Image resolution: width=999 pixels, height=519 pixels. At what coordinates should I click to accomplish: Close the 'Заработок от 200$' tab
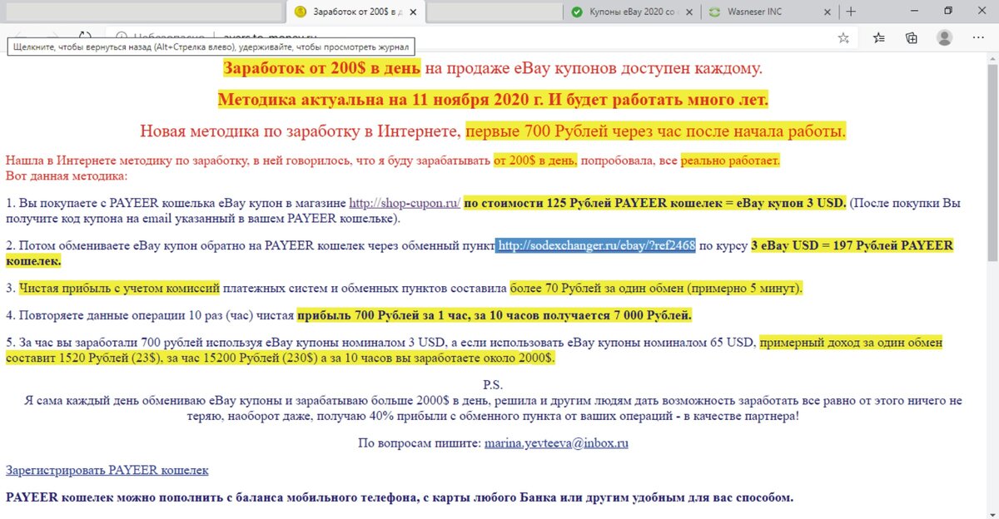415,12
